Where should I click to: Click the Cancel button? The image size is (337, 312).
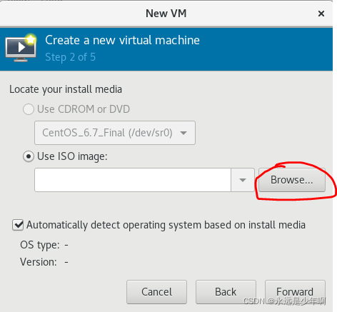(156, 292)
